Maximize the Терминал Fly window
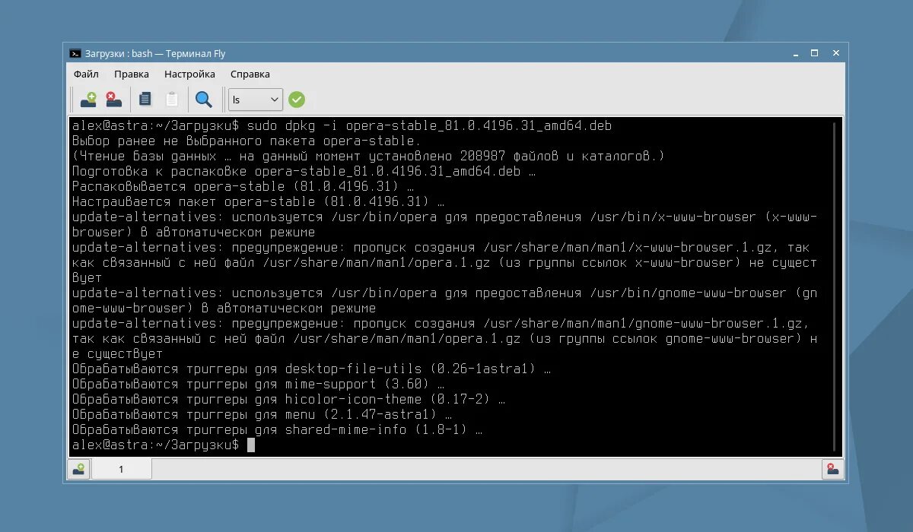Viewport: 913px width, 532px height. [815, 53]
